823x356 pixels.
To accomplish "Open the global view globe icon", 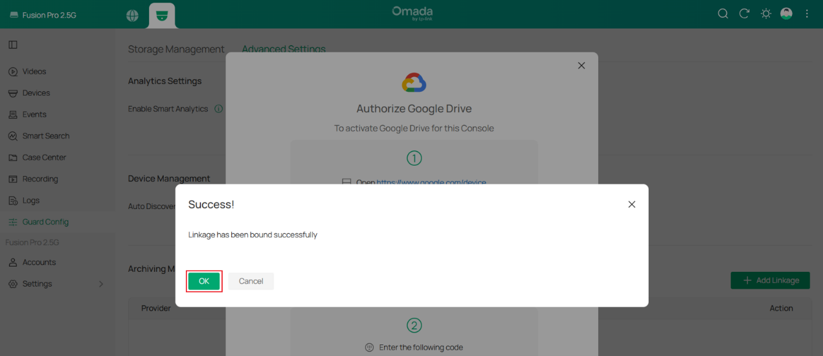I will (x=132, y=16).
